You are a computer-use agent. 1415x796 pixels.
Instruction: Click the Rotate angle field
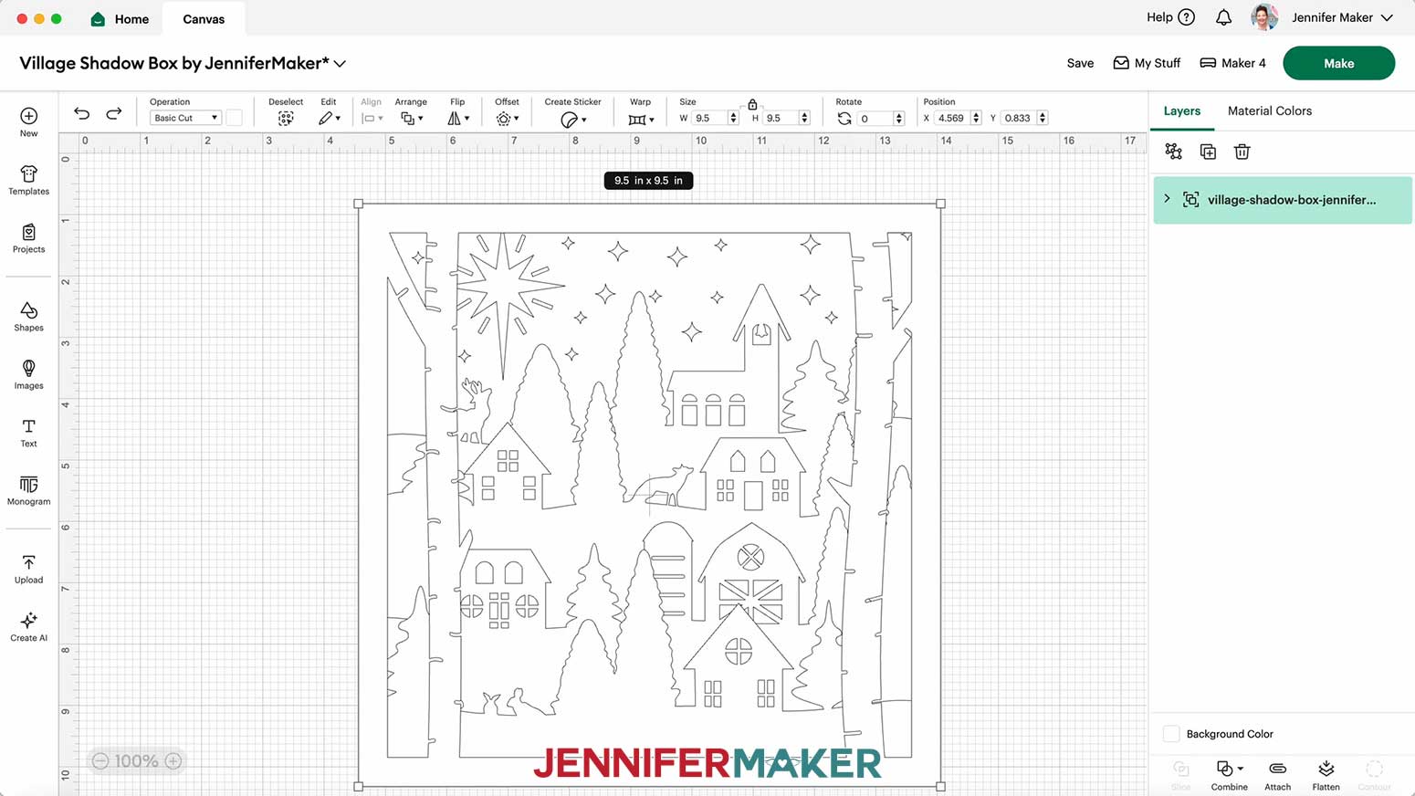coord(875,118)
